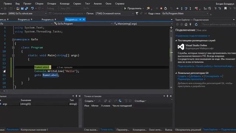Close the locals panel

pos(80,96)
